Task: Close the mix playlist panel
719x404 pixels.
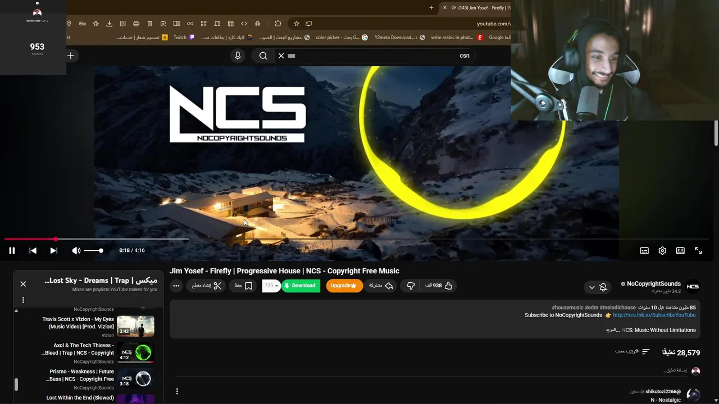Action: (x=23, y=284)
